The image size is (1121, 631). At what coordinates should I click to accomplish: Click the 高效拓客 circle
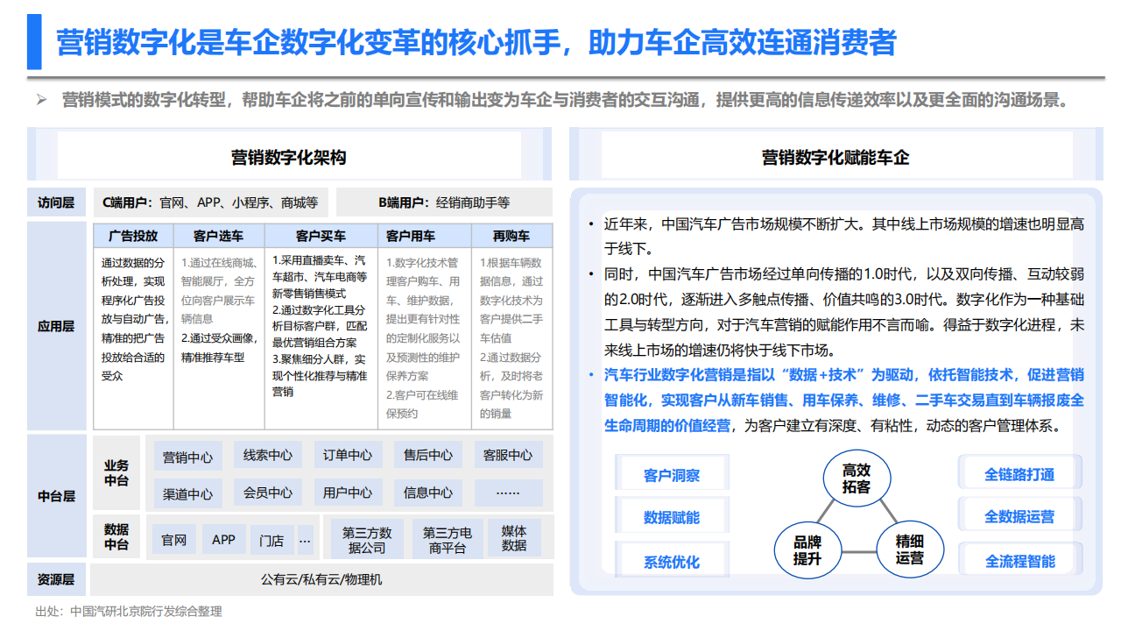pos(856,478)
